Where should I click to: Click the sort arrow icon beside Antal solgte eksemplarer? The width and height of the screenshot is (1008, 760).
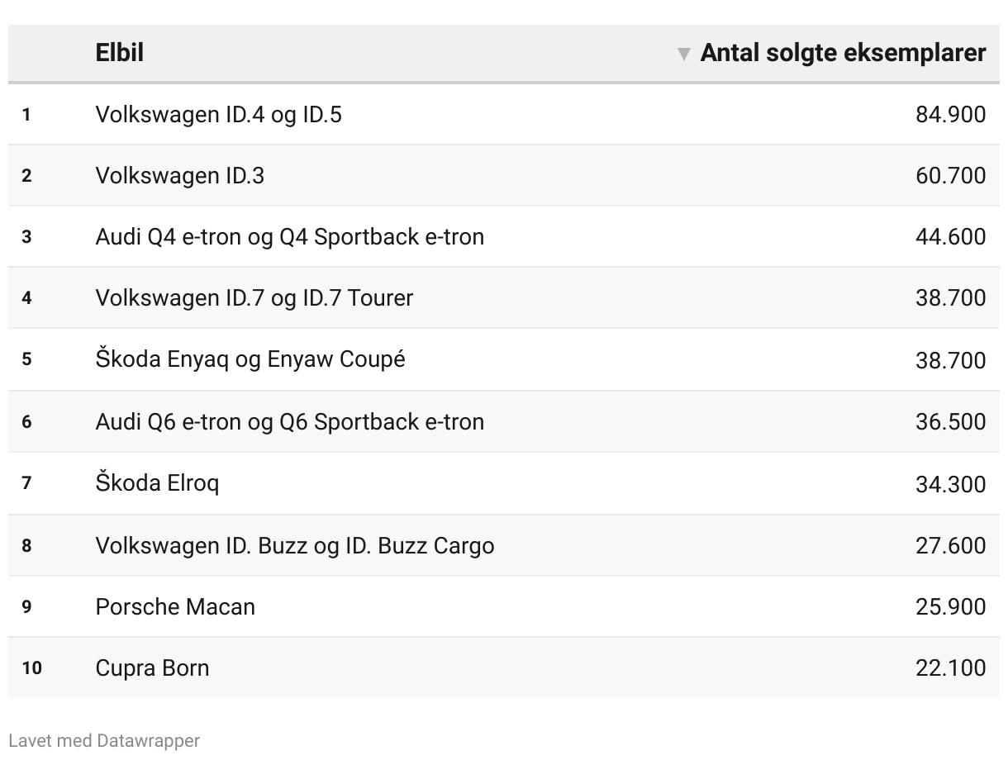683,54
